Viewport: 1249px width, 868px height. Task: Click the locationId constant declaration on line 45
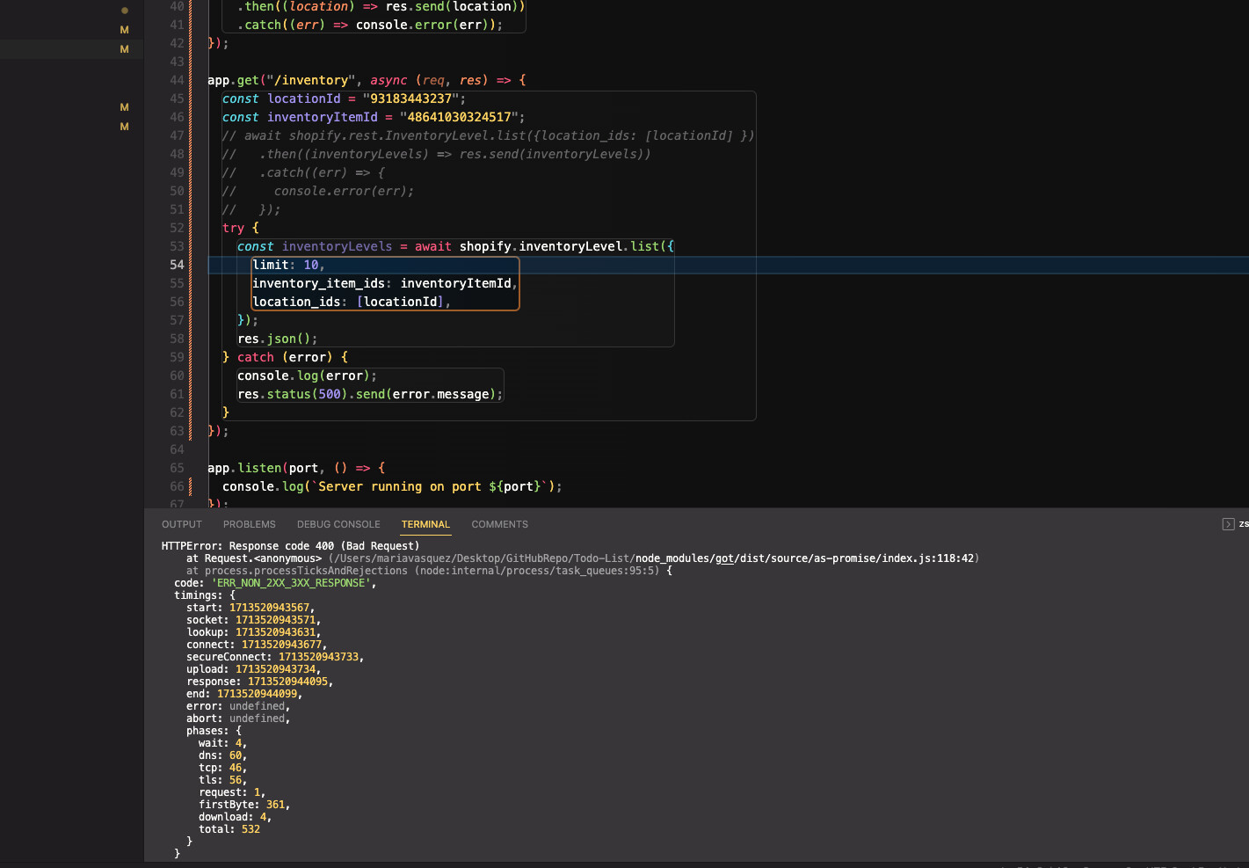click(303, 98)
